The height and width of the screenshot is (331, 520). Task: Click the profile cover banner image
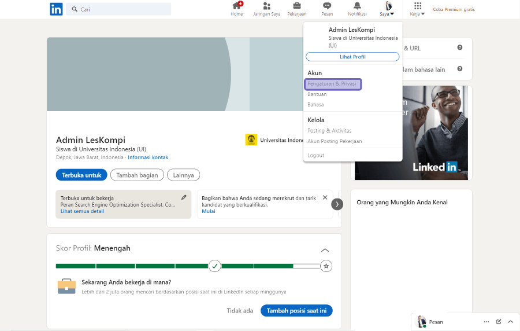(x=174, y=74)
